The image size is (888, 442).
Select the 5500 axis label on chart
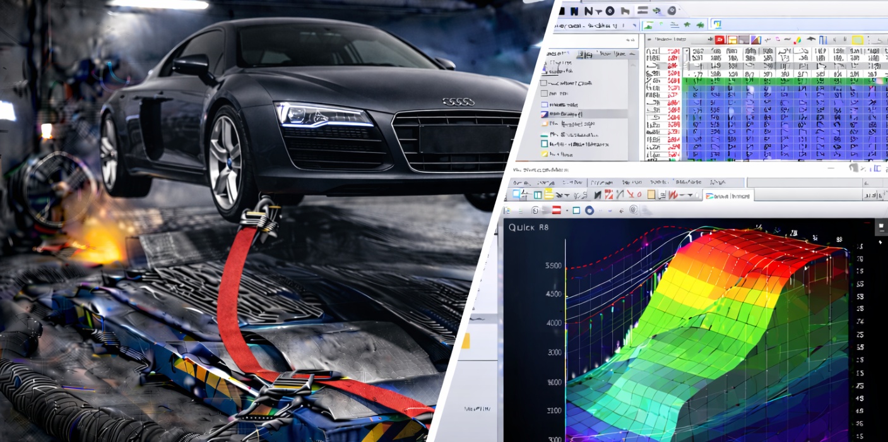coord(553,266)
